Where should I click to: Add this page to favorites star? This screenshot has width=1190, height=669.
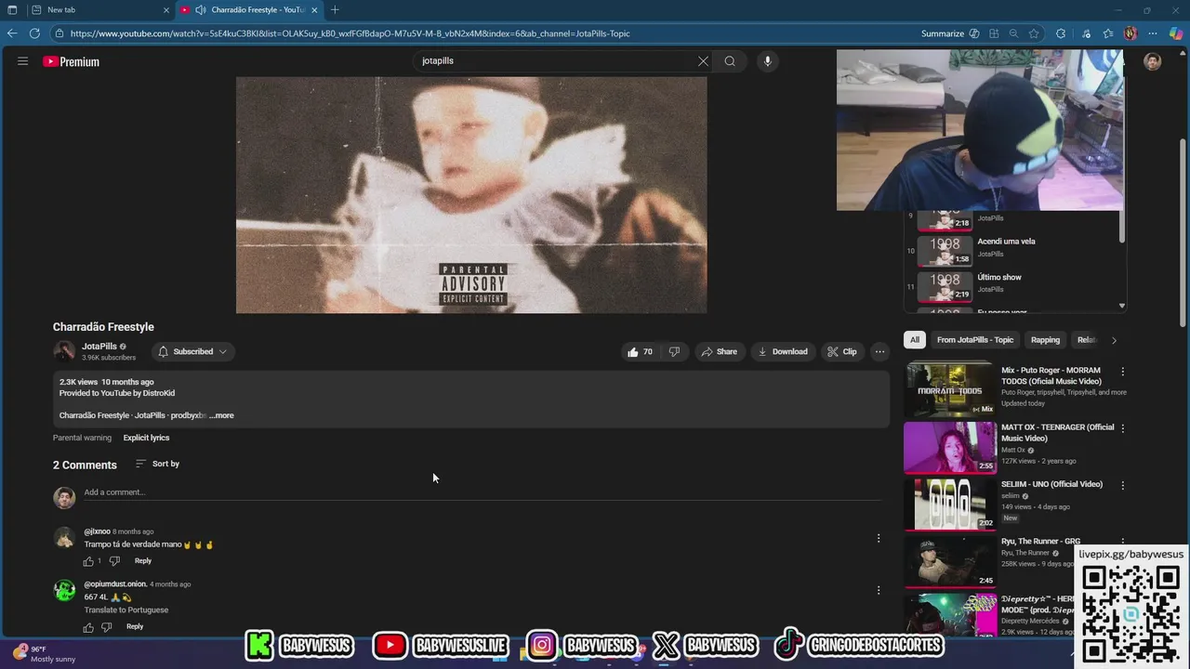tap(1033, 33)
